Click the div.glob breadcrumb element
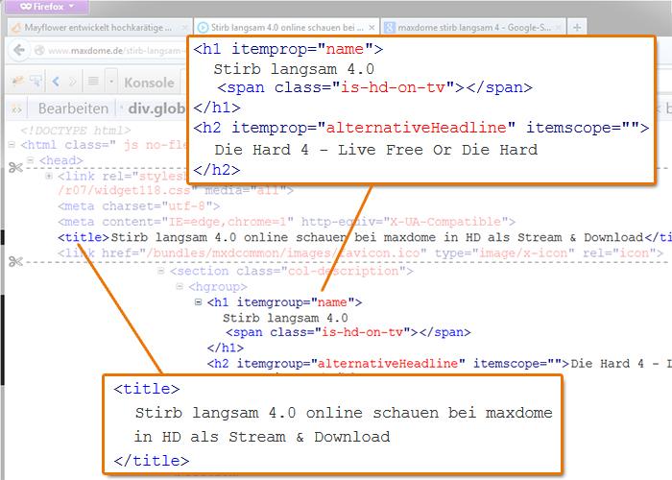The width and height of the screenshot is (672, 480). (x=156, y=108)
